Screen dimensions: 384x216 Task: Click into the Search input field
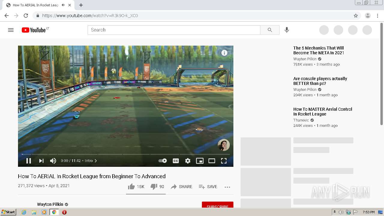click(x=174, y=30)
